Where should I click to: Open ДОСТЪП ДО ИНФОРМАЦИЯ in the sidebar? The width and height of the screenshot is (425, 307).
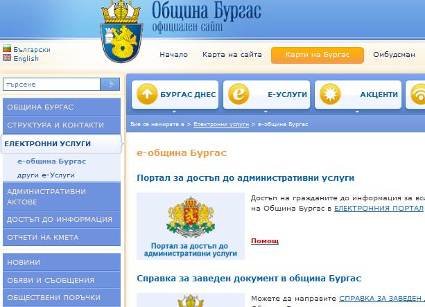pyautogui.click(x=62, y=219)
